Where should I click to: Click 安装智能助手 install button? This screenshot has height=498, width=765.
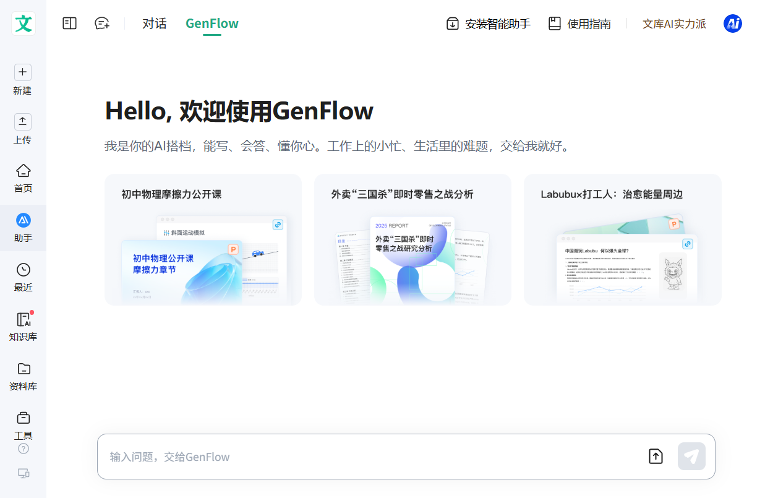click(488, 24)
